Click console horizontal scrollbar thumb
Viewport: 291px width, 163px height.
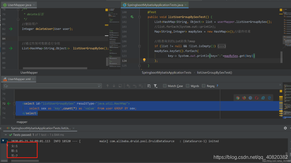[25, 161]
